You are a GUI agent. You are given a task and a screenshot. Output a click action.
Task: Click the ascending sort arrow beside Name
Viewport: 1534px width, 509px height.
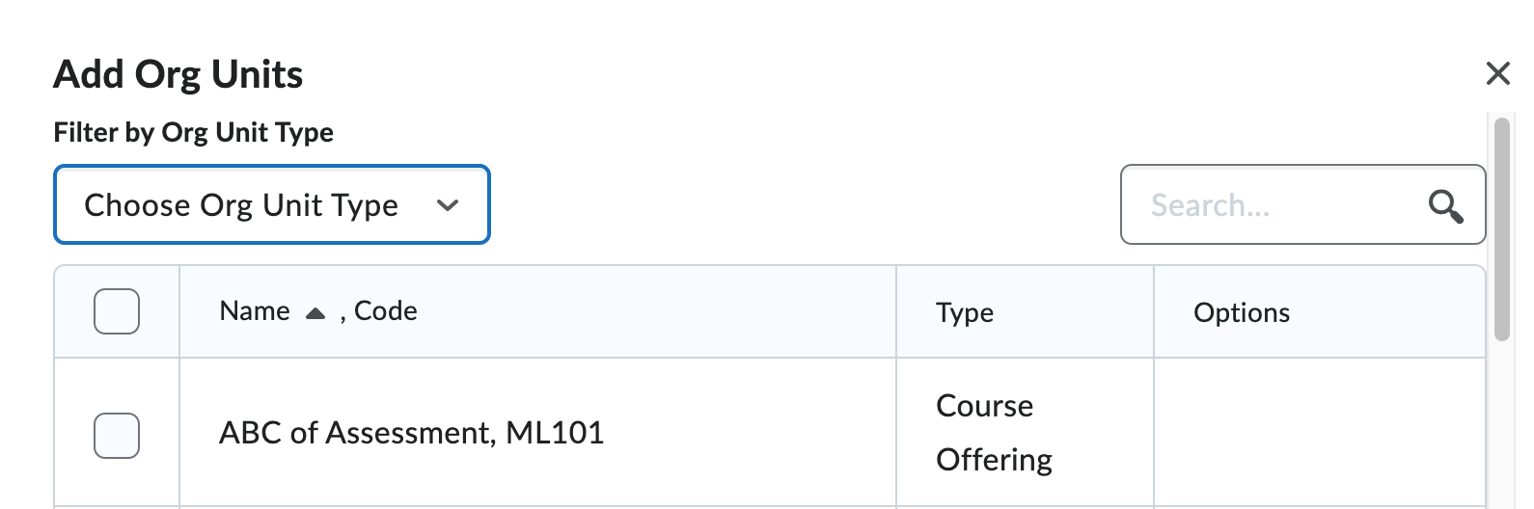(x=315, y=313)
